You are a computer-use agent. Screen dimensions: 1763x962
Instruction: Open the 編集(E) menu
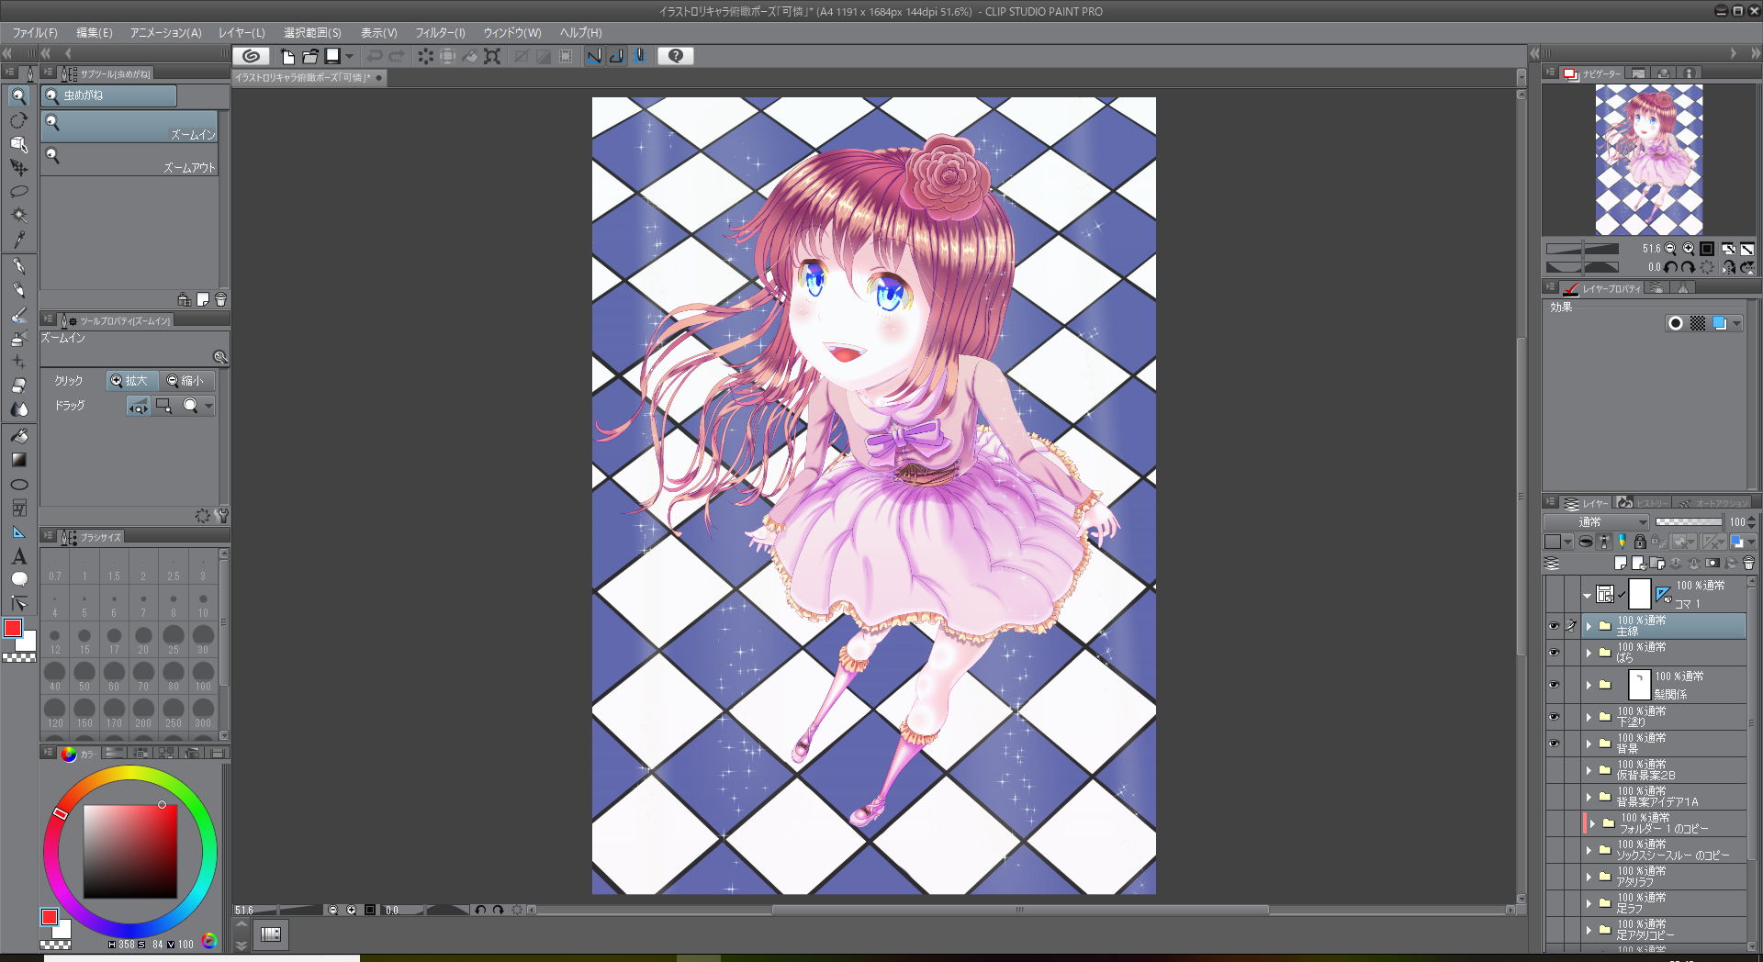94,32
